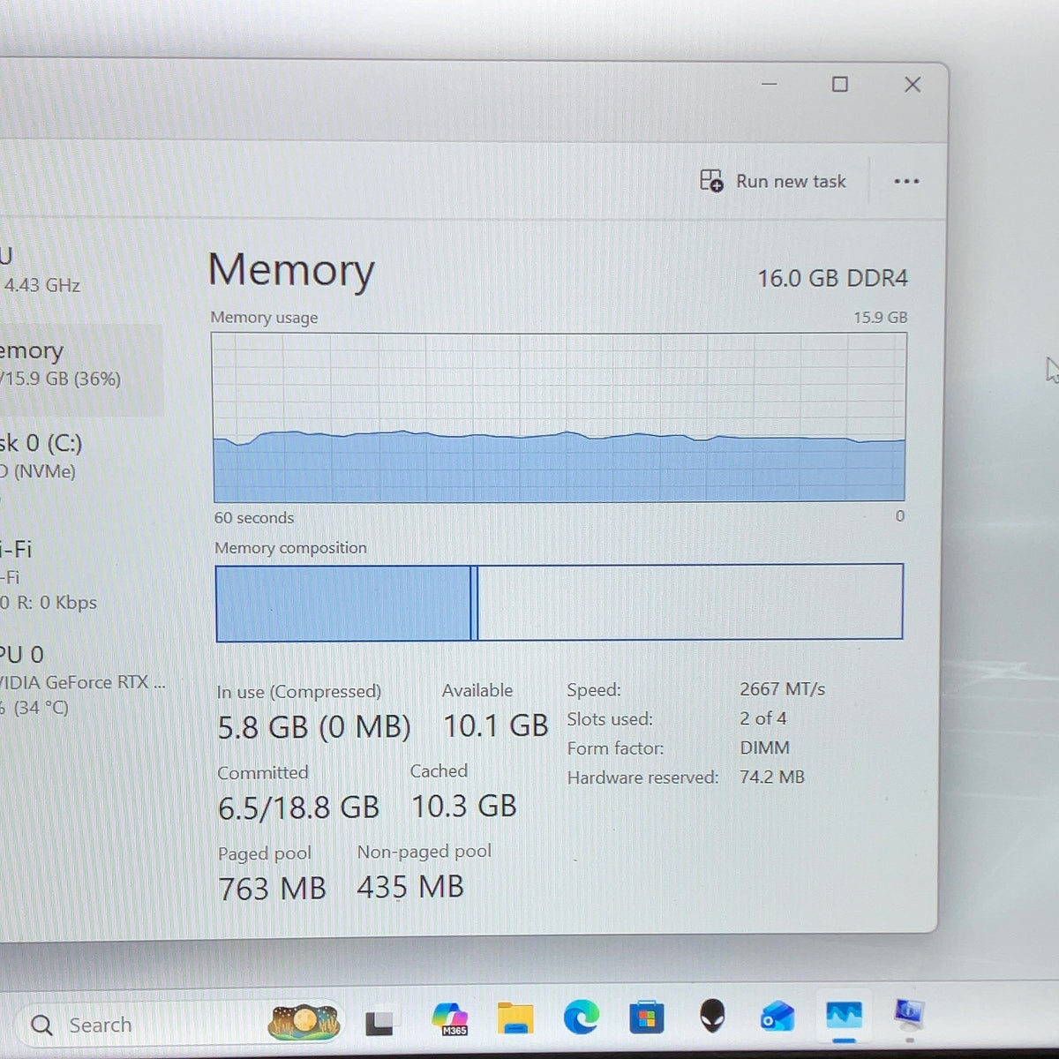Click the 10.3 GB Cached value

click(464, 806)
